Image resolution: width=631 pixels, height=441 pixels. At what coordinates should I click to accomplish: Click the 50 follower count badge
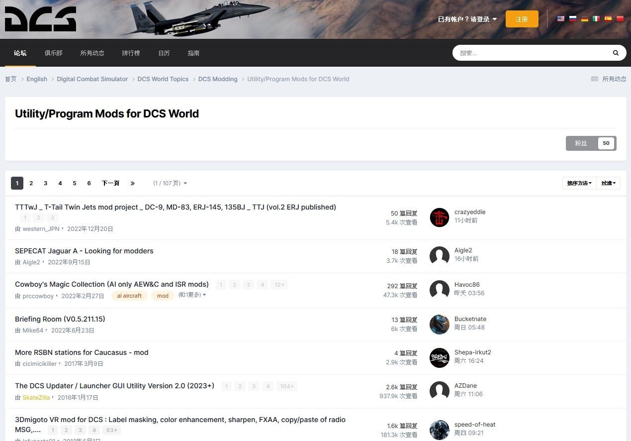click(x=606, y=143)
